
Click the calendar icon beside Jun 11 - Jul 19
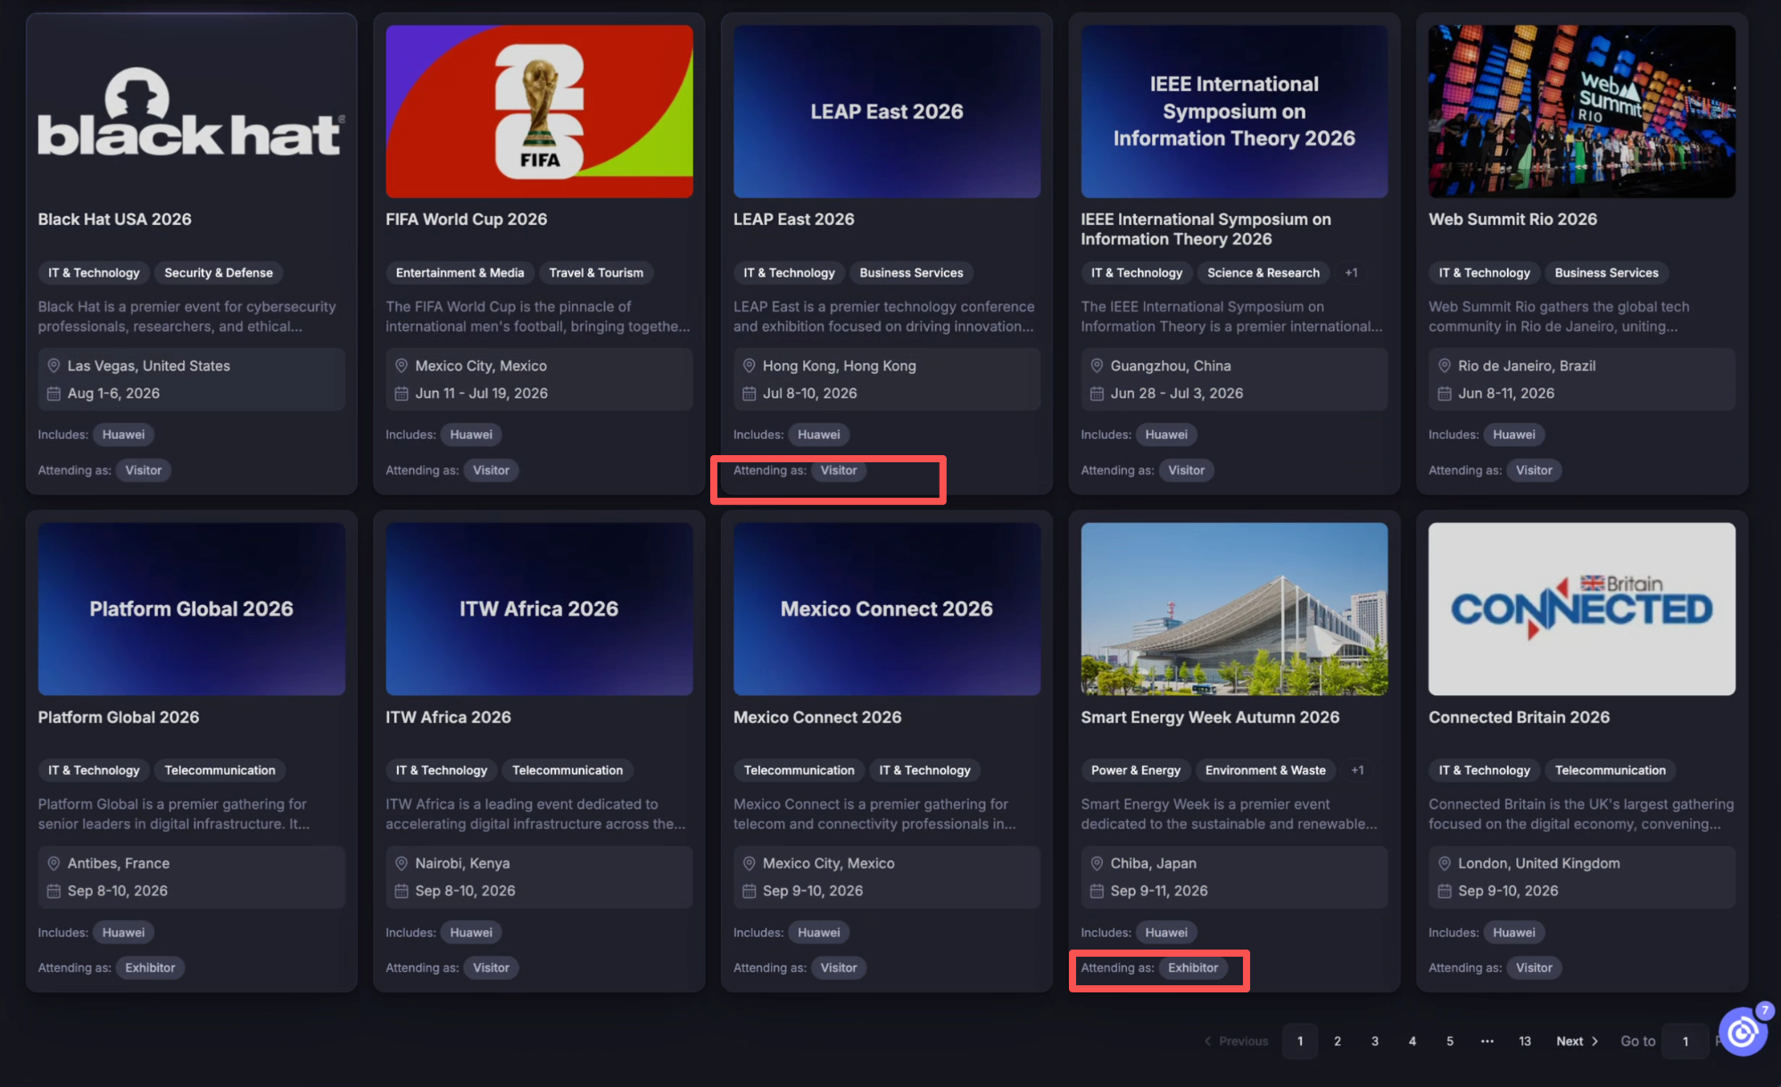(402, 394)
